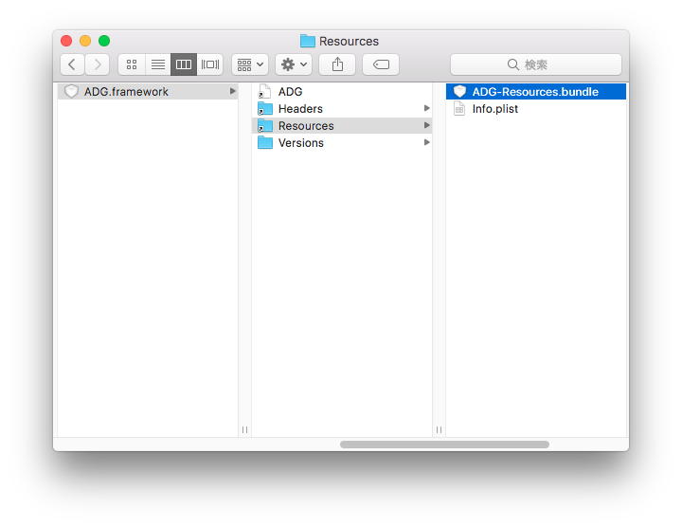Switch to list view
This screenshot has height=527, width=682.
pyautogui.click(x=158, y=64)
